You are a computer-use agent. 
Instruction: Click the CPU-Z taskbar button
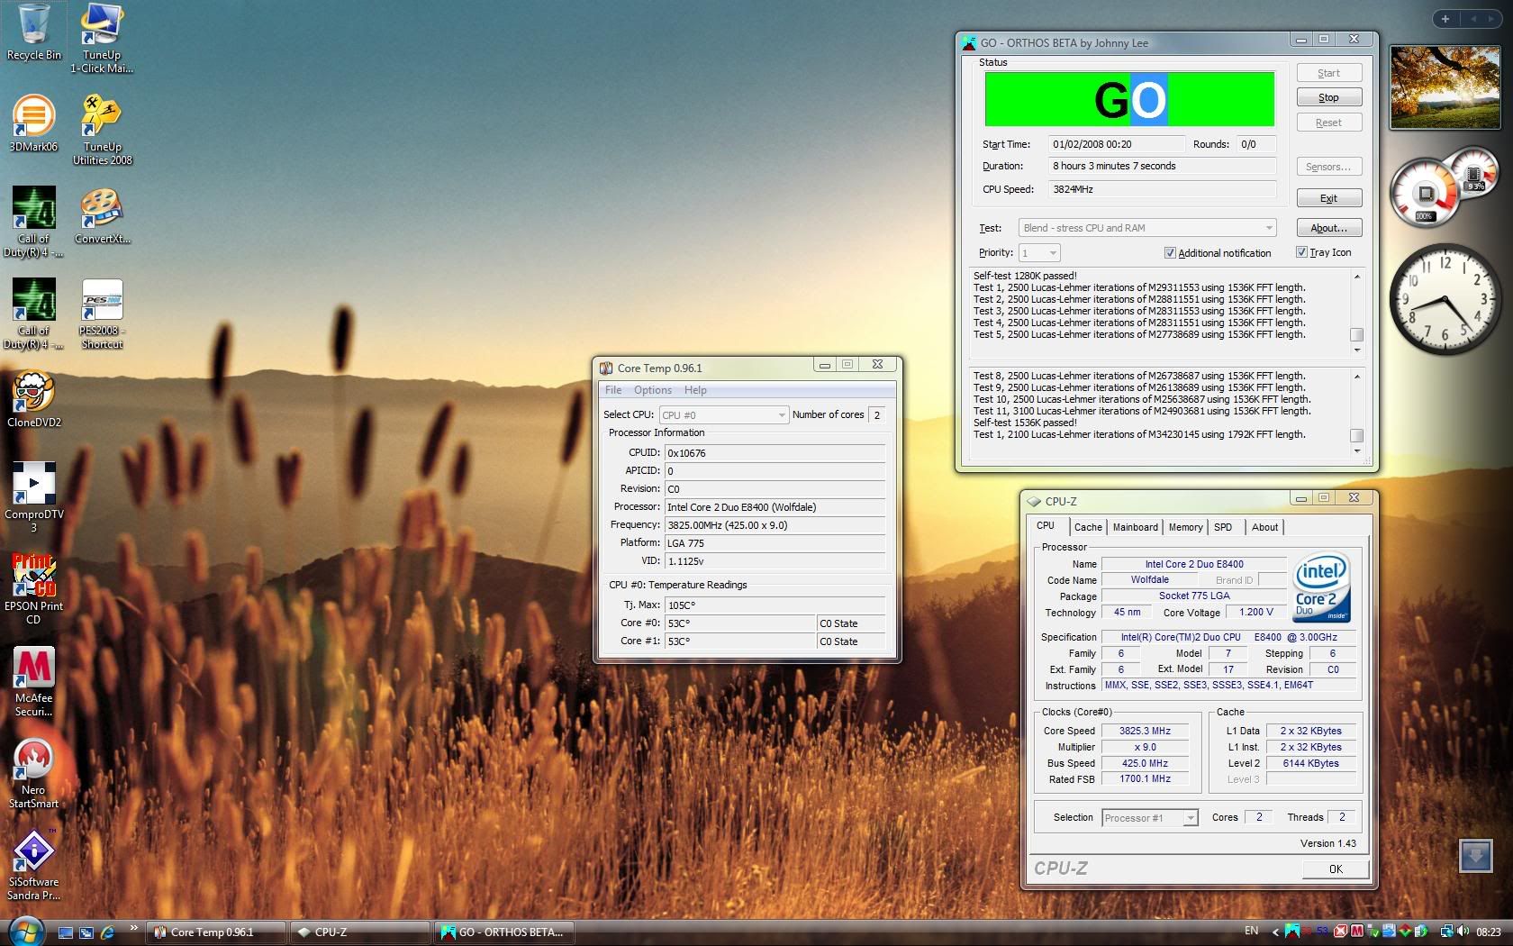point(360,932)
